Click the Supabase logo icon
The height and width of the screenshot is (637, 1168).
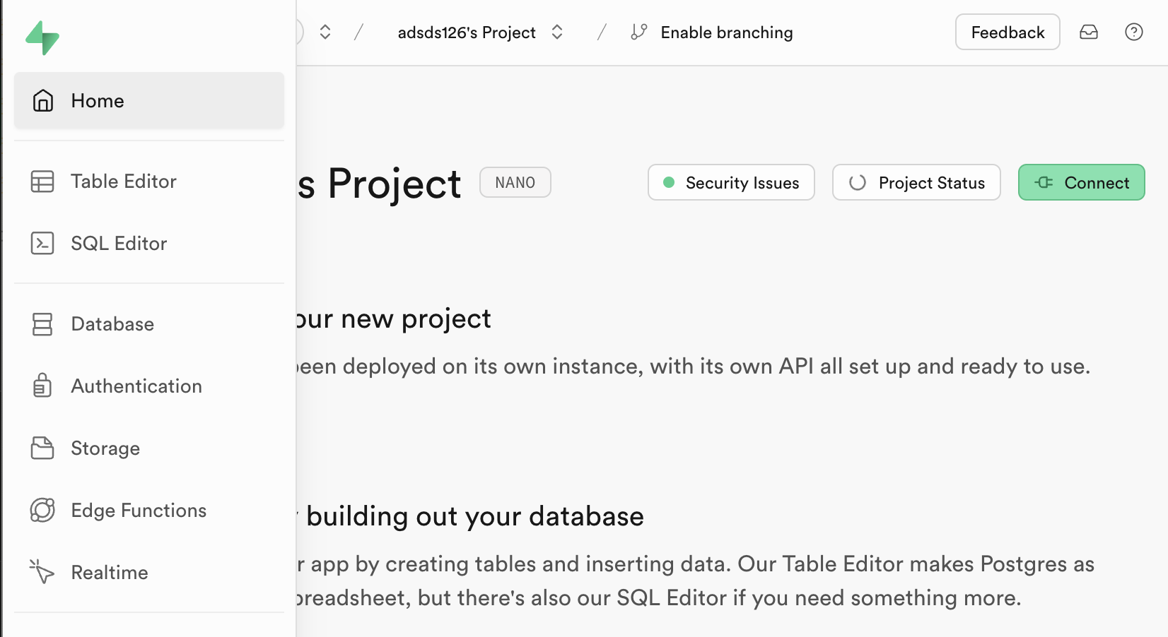point(42,37)
